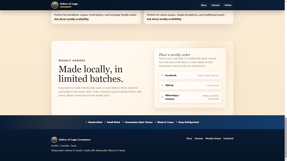Click the 'Venezuelan cheese in Austin' footer tagline

click(88, 151)
